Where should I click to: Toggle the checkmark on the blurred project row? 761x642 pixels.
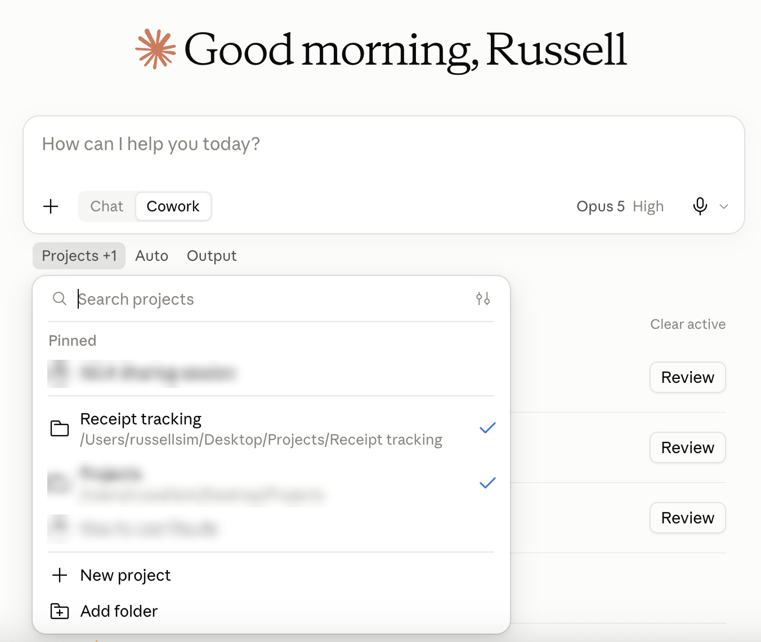[487, 482]
